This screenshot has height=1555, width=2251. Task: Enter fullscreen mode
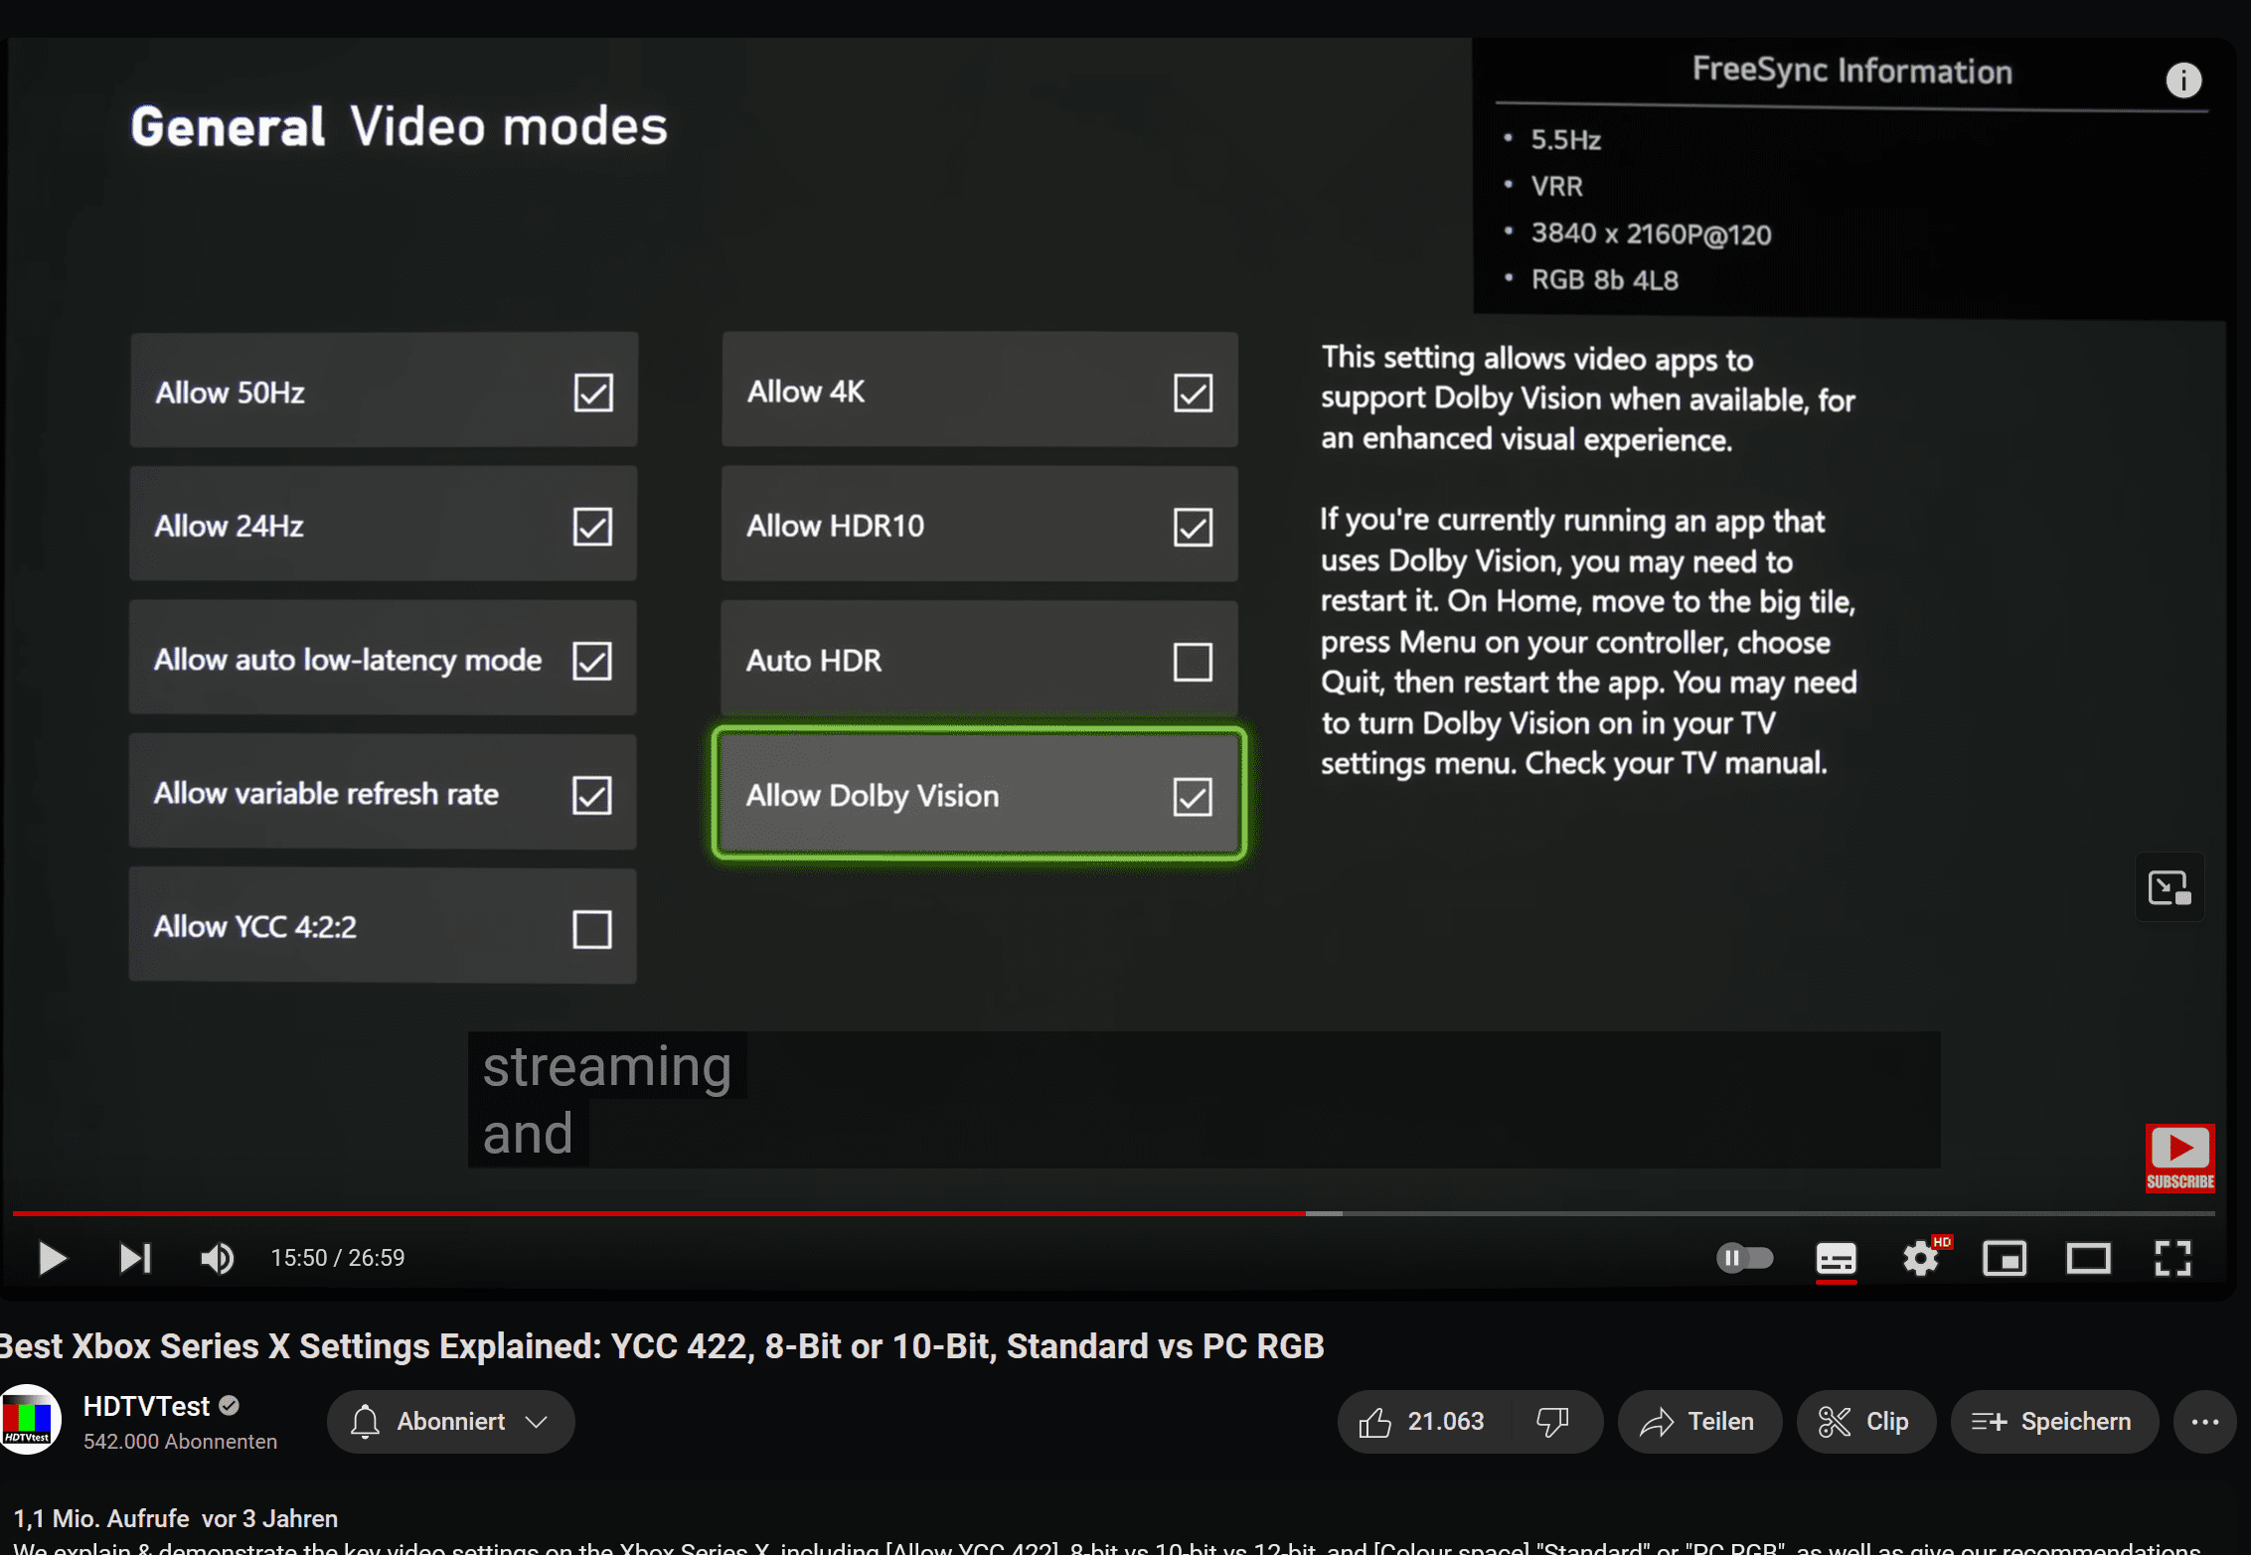[2173, 1258]
